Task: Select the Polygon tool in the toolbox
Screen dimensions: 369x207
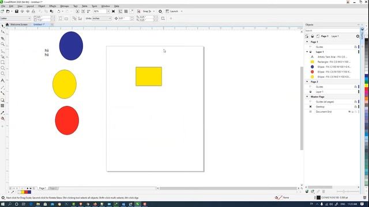Action: click(2, 74)
